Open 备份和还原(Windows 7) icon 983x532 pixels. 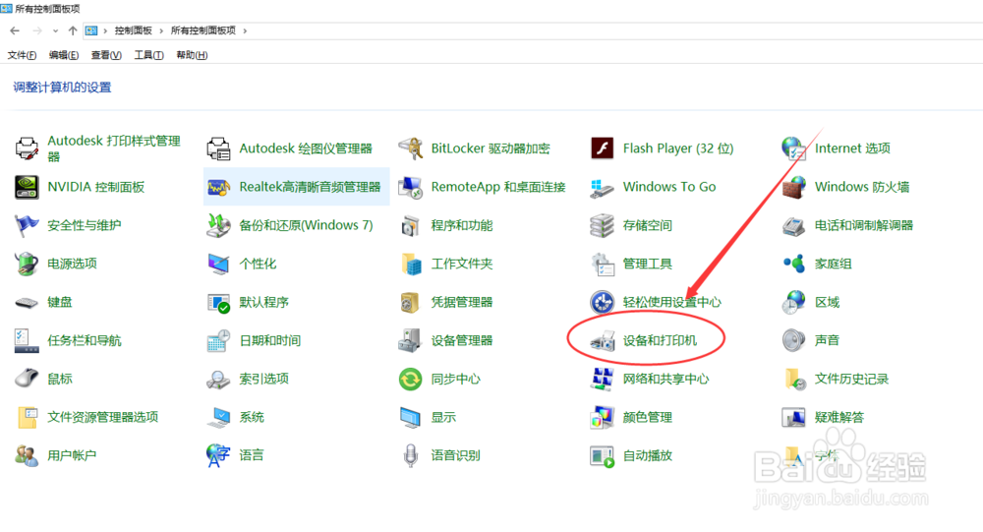[219, 225]
